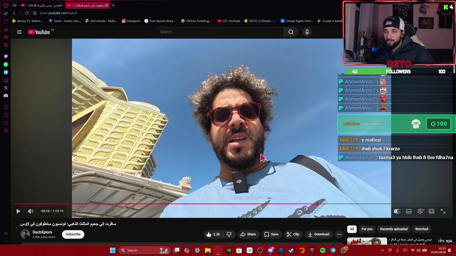The height and width of the screenshot is (256, 456).
Task: Open Spotify from the taskbar
Action: pos(323,250)
